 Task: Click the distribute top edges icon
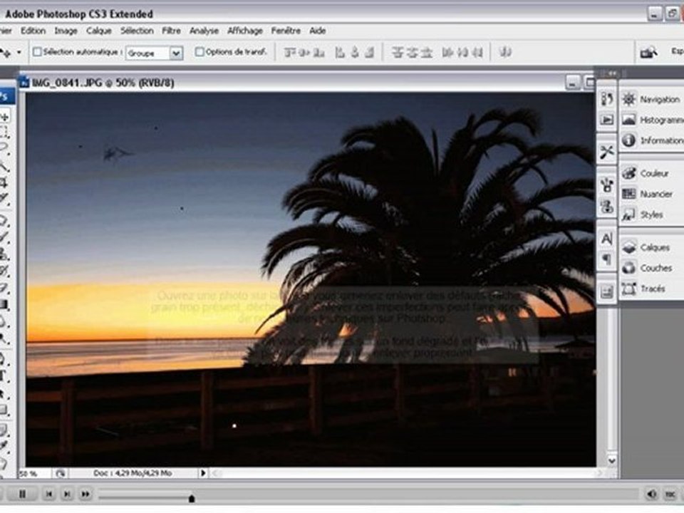tap(397, 53)
